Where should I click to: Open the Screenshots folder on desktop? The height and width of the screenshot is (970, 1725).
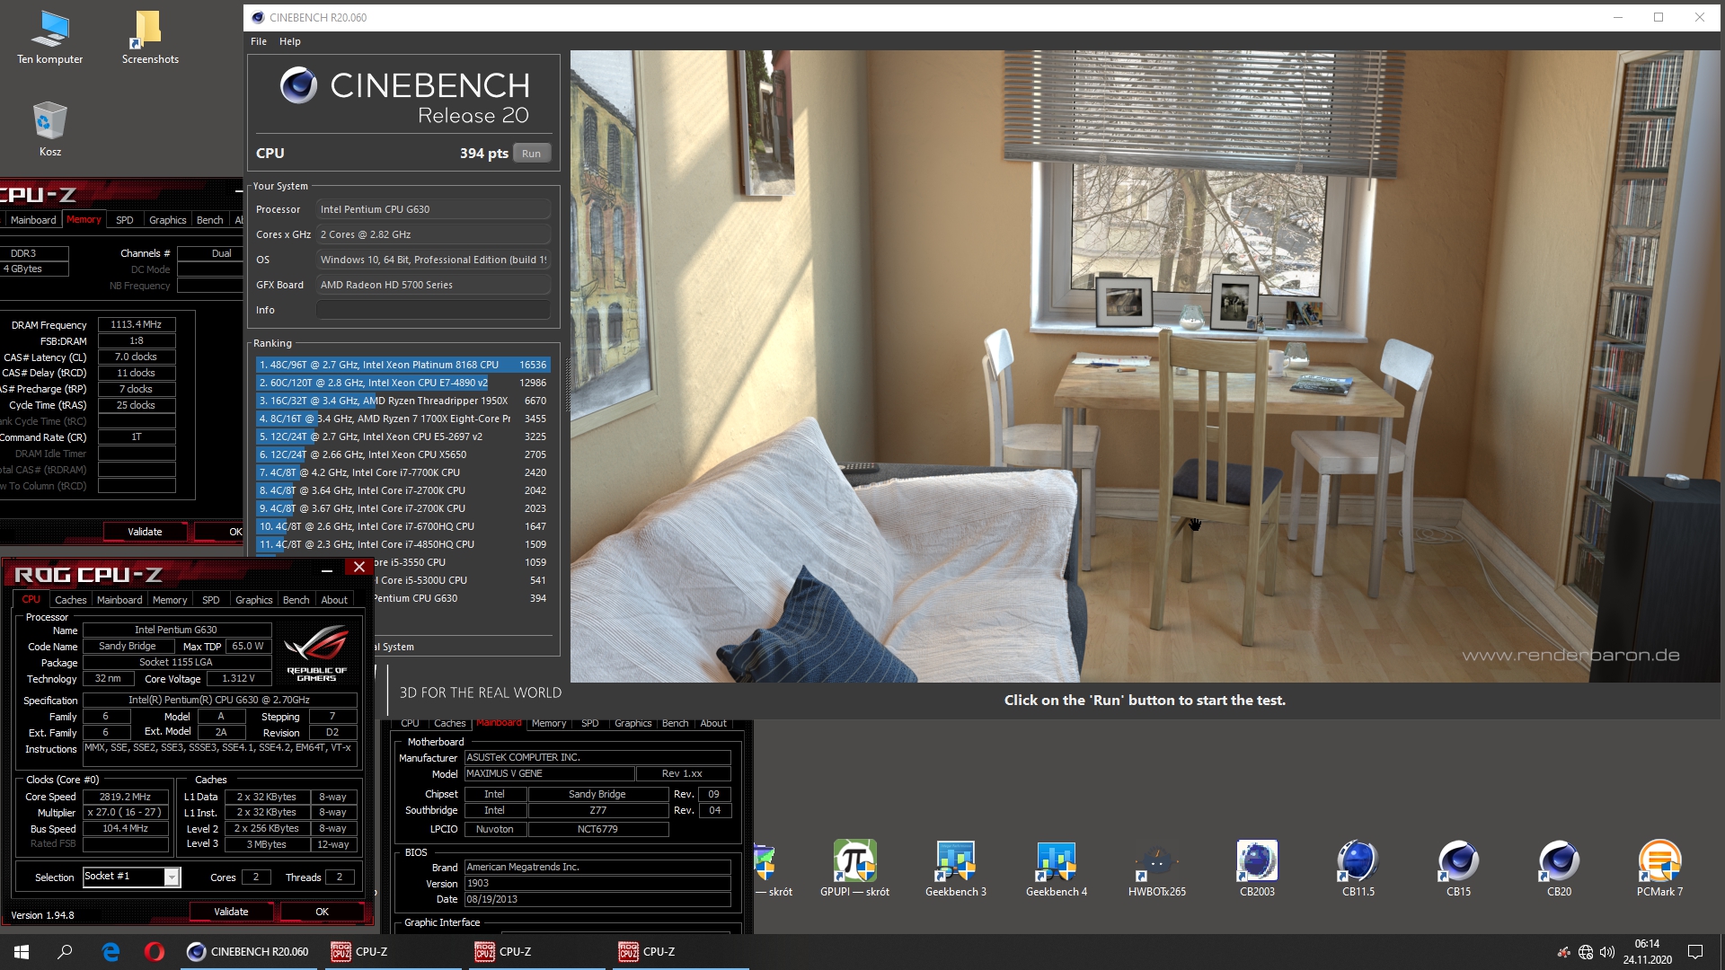click(150, 39)
